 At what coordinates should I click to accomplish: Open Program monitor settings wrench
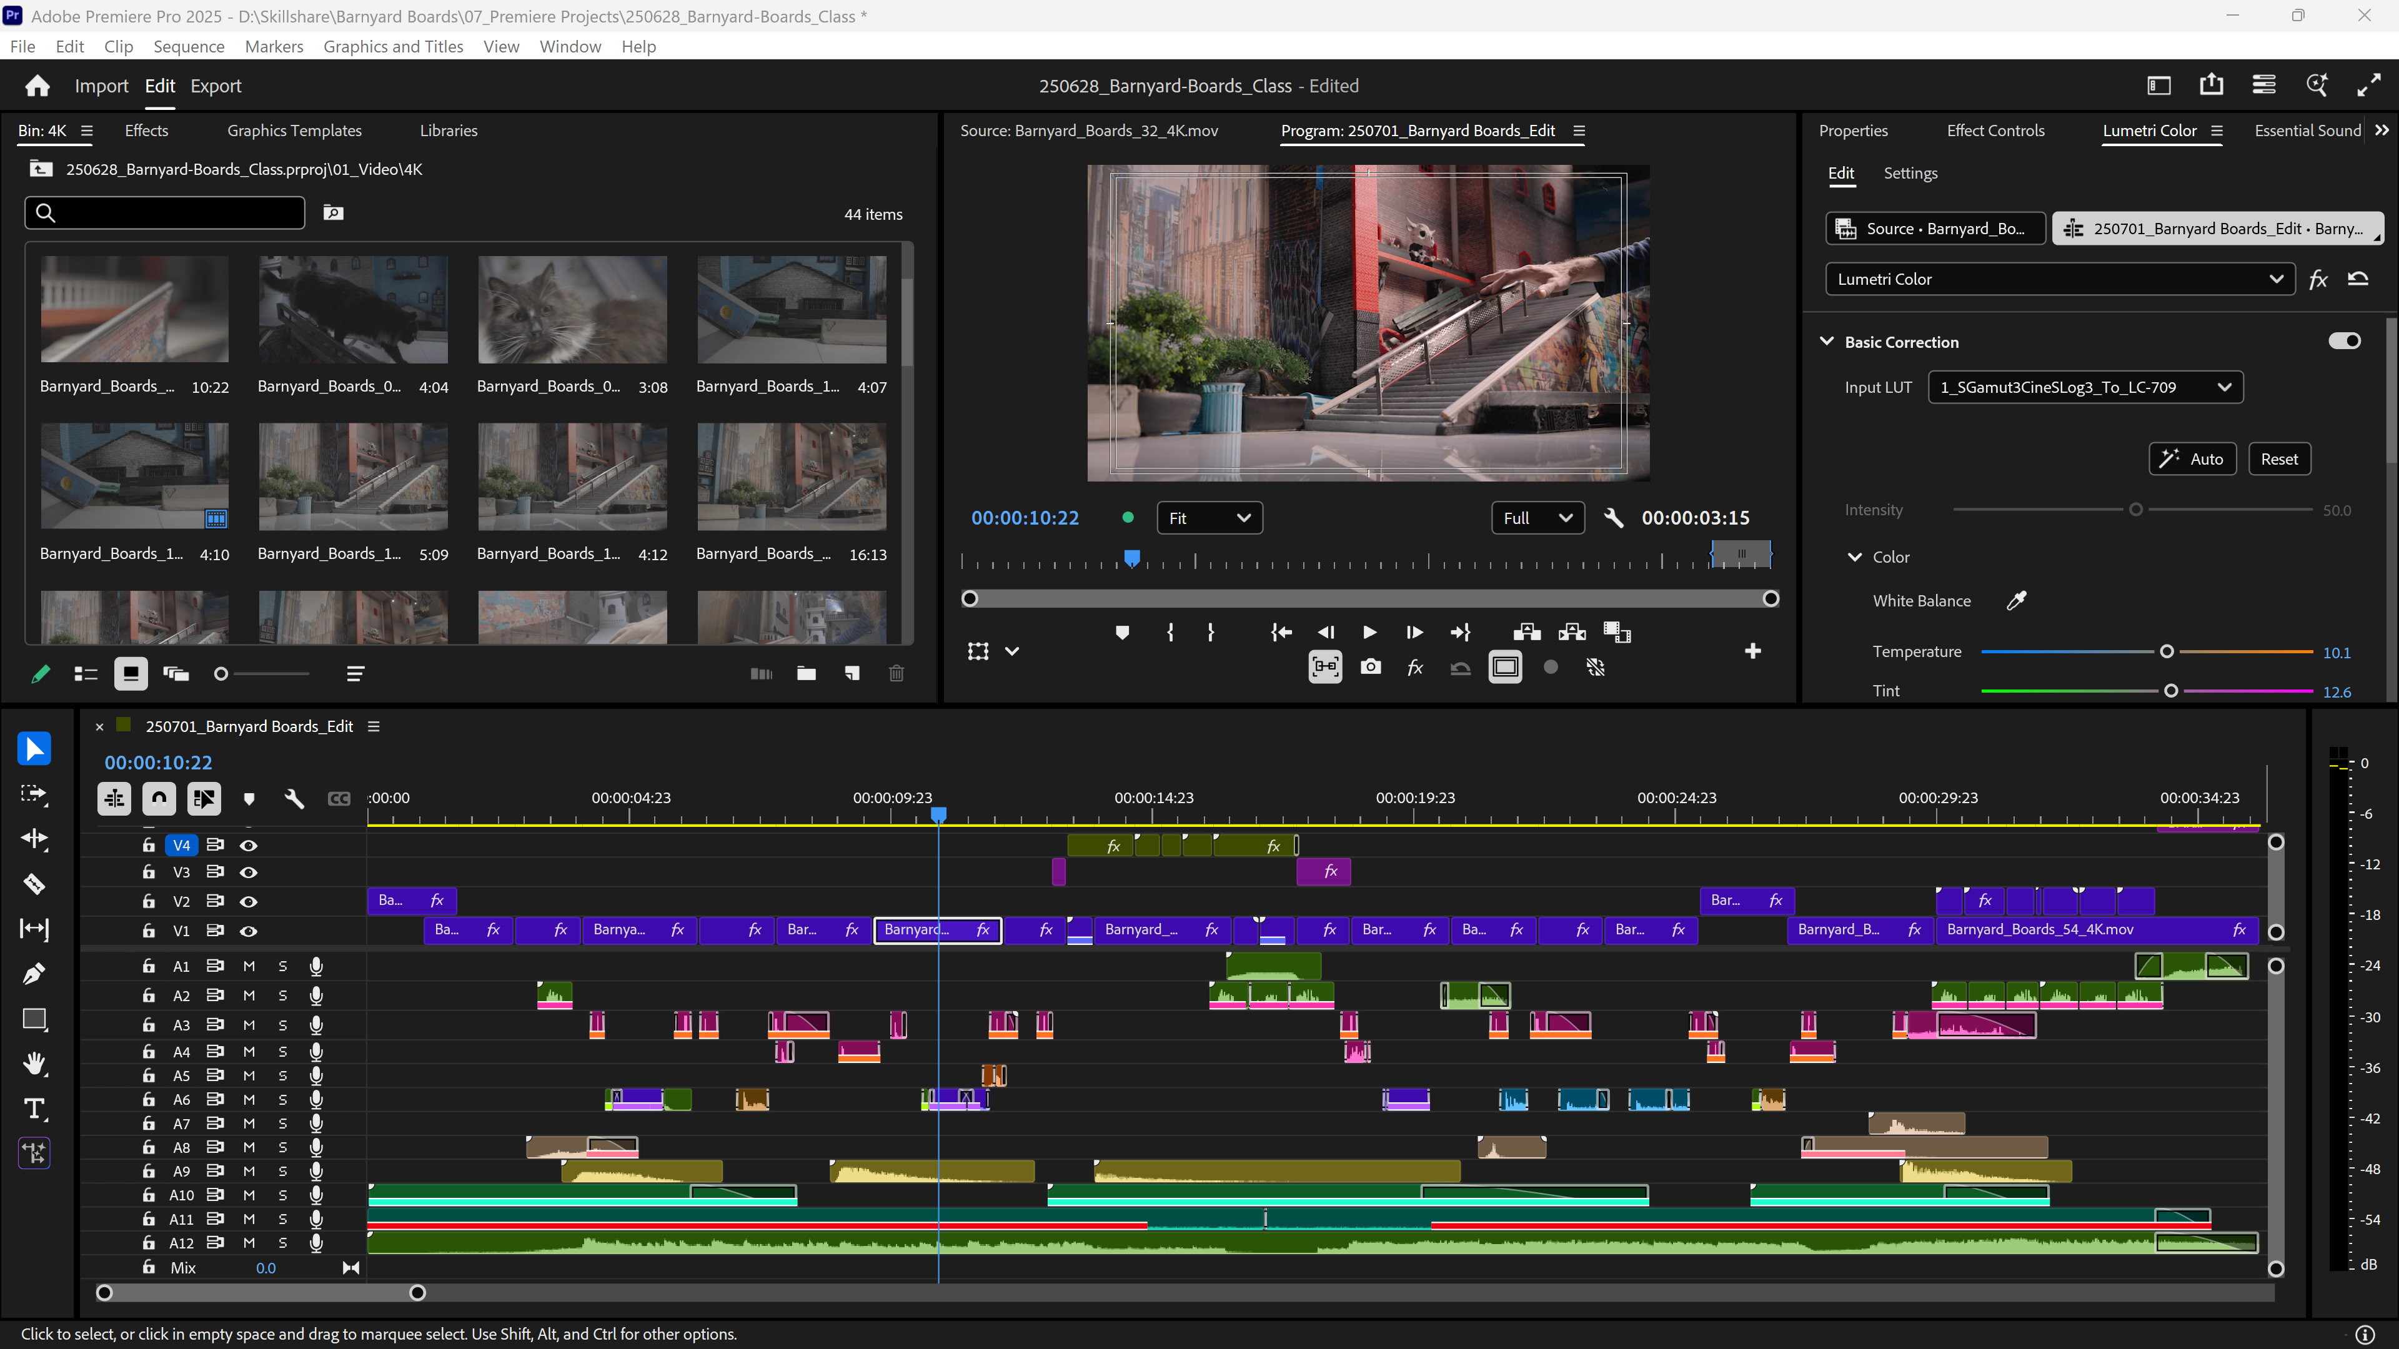1614,518
